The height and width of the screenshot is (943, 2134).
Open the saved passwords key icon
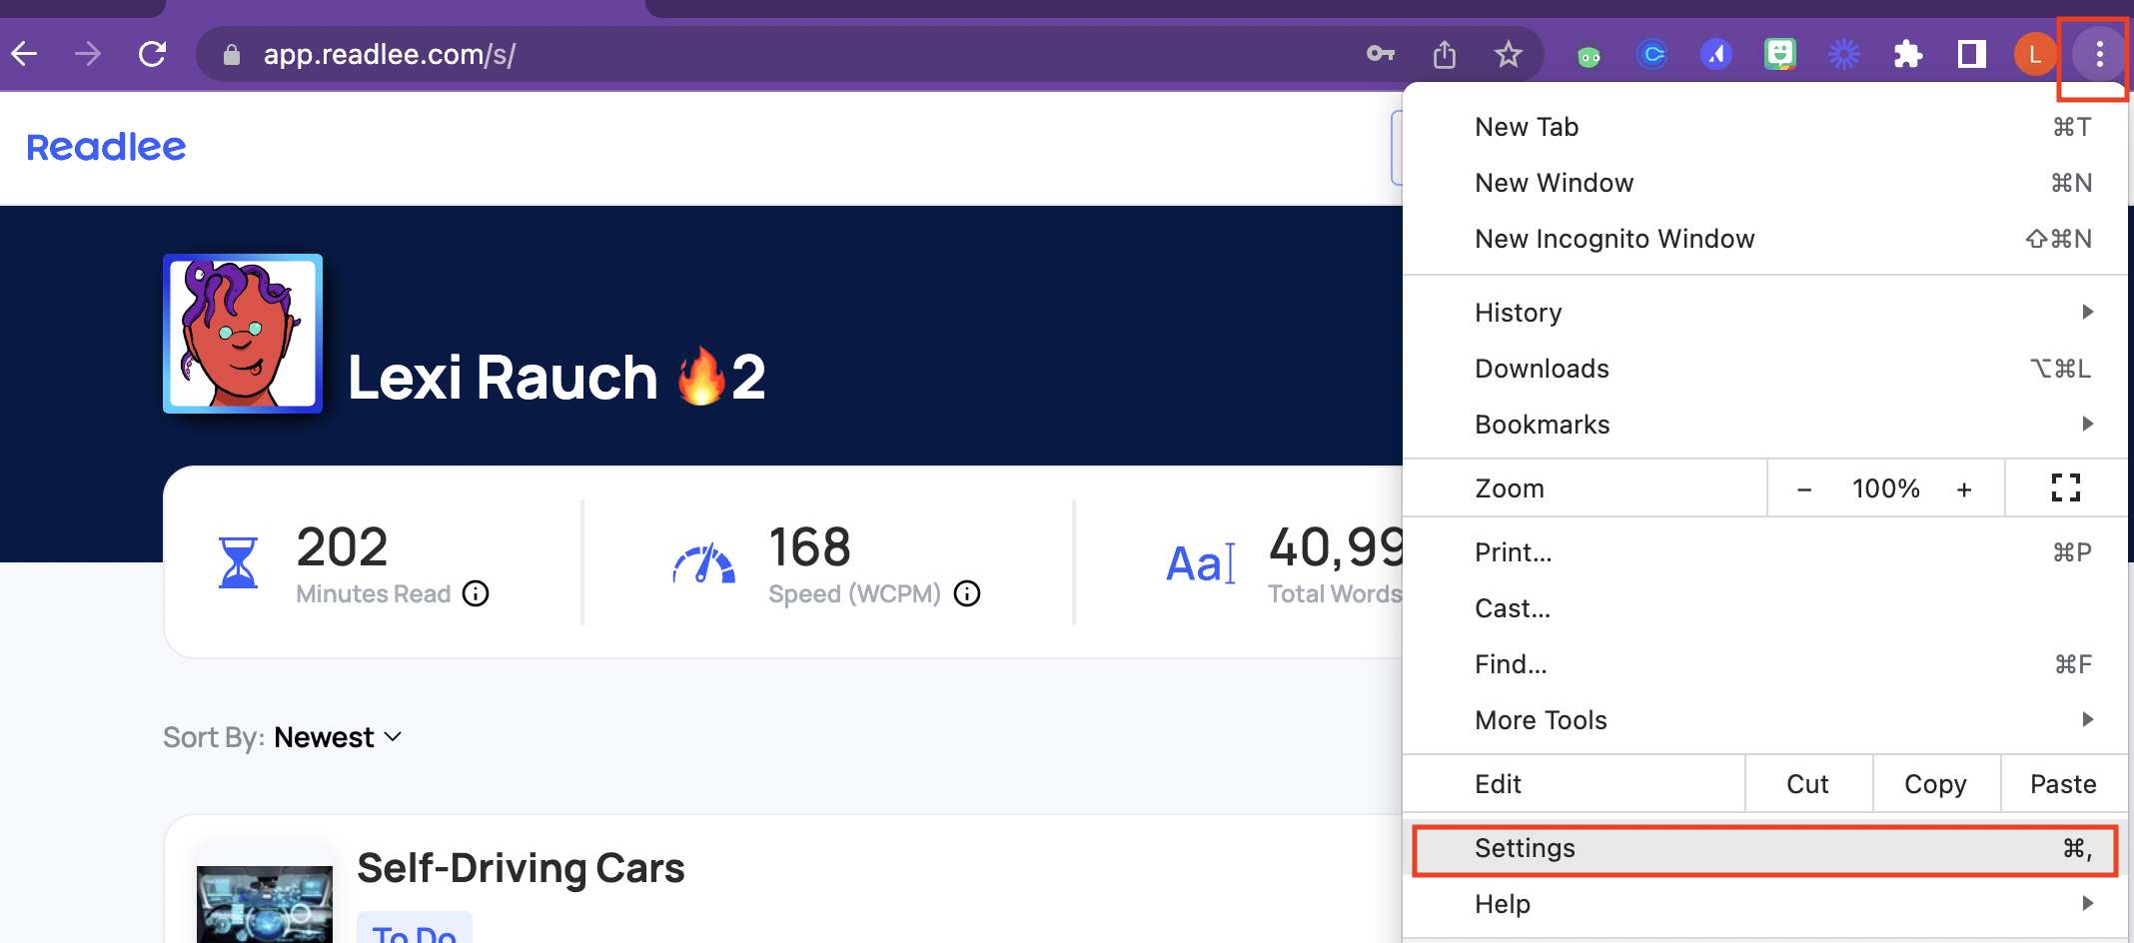click(1381, 54)
